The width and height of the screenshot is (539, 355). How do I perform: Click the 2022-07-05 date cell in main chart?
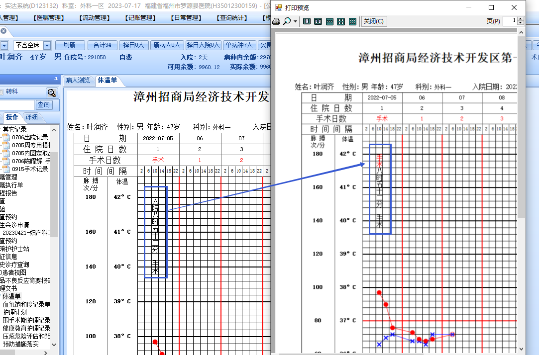[x=158, y=138]
